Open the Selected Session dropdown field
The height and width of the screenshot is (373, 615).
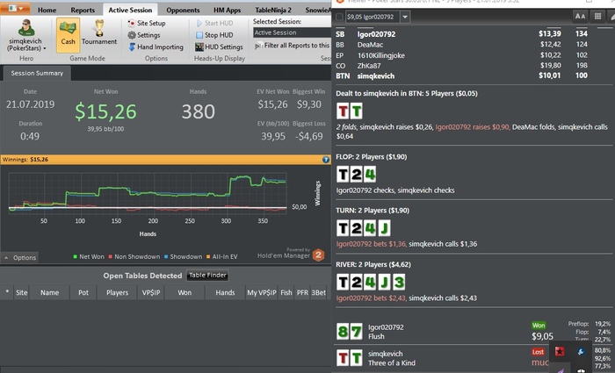click(293, 32)
